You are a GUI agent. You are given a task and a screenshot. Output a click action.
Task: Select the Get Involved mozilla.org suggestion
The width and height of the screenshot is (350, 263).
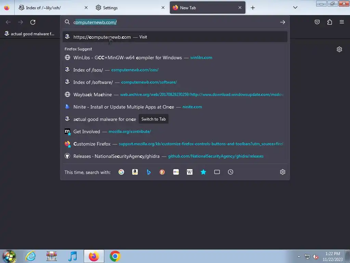coord(175,131)
